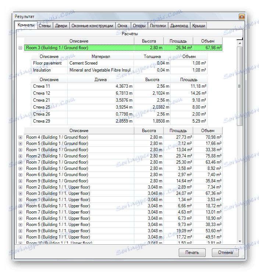Screen dimensions: 259x273
Task: Expand Room 2 Ground floor row
Action: [21, 156]
